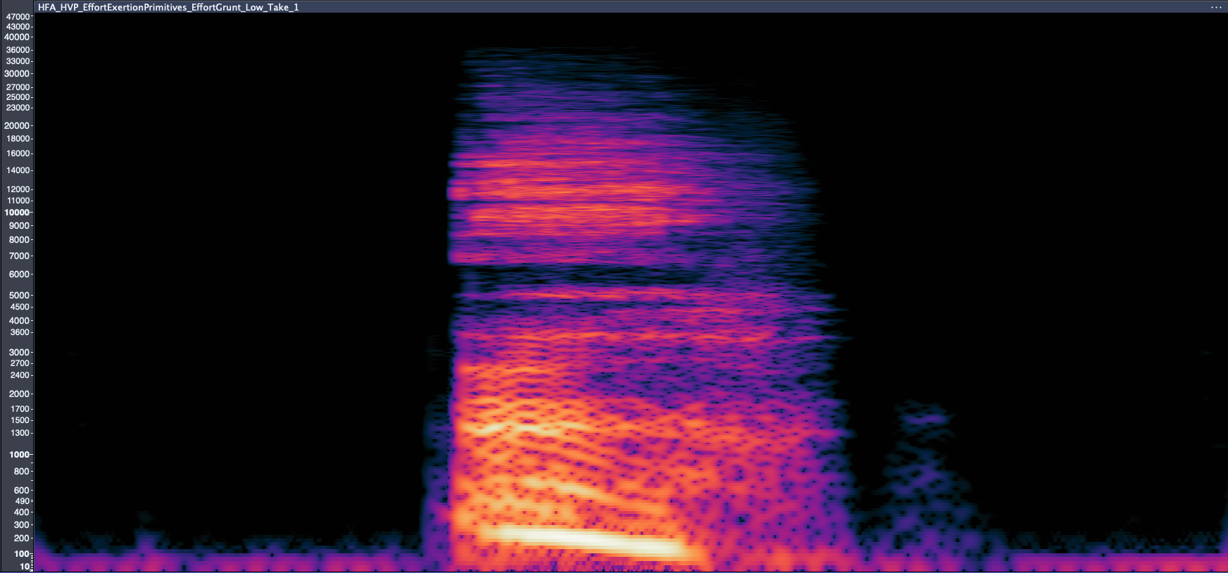The image size is (1228, 573).
Task: Click the 43000 frequency label
Action: [x=18, y=27]
